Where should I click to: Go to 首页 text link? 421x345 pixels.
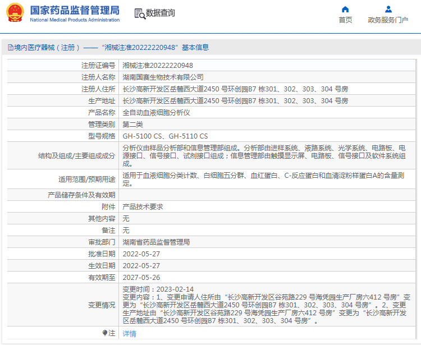345,20
